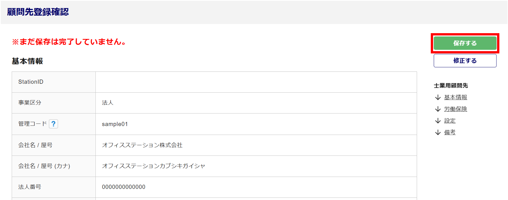Viewport: 508px width, 200px height.
Task: Click the 法人 business type value
Action: click(x=107, y=103)
